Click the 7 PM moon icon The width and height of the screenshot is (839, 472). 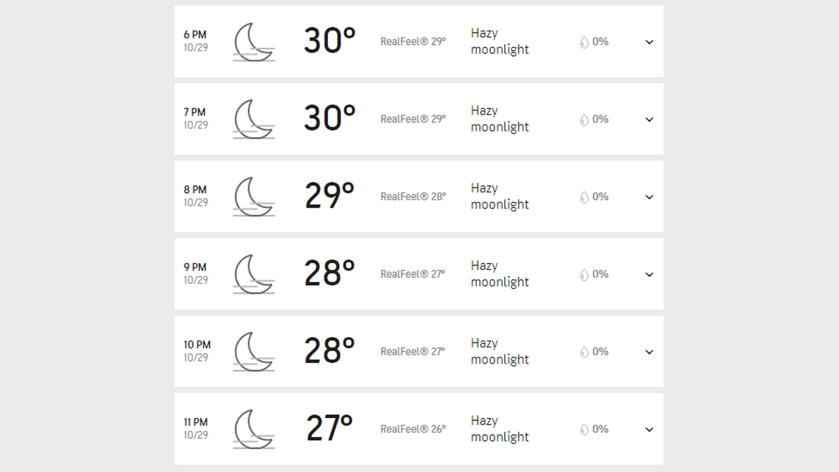[x=253, y=120]
